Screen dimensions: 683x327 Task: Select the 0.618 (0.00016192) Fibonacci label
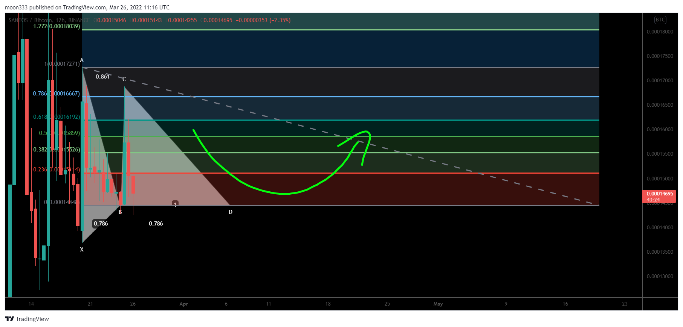[57, 117]
